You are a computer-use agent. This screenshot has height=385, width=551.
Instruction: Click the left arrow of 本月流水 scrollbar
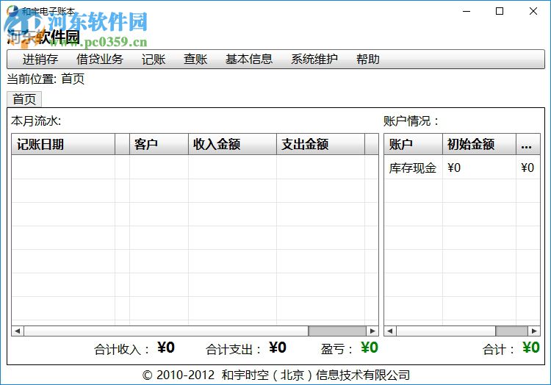[18, 331]
